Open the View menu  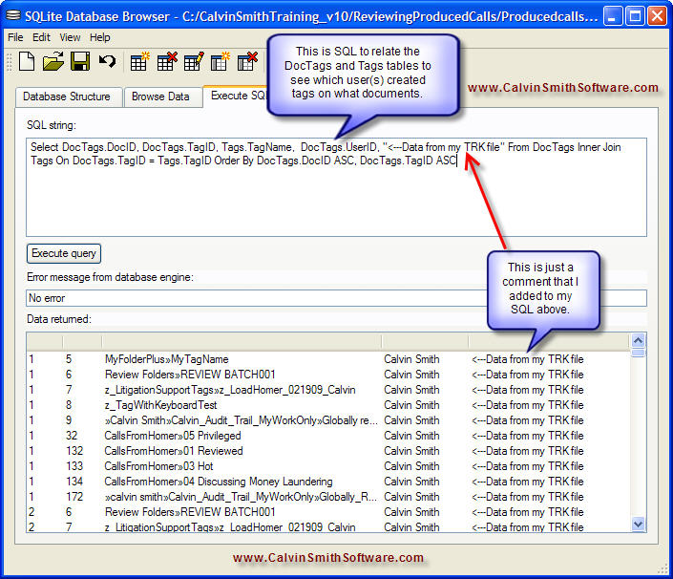[x=70, y=37]
